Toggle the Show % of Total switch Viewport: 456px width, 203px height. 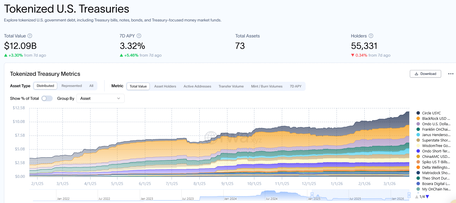point(47,98)
